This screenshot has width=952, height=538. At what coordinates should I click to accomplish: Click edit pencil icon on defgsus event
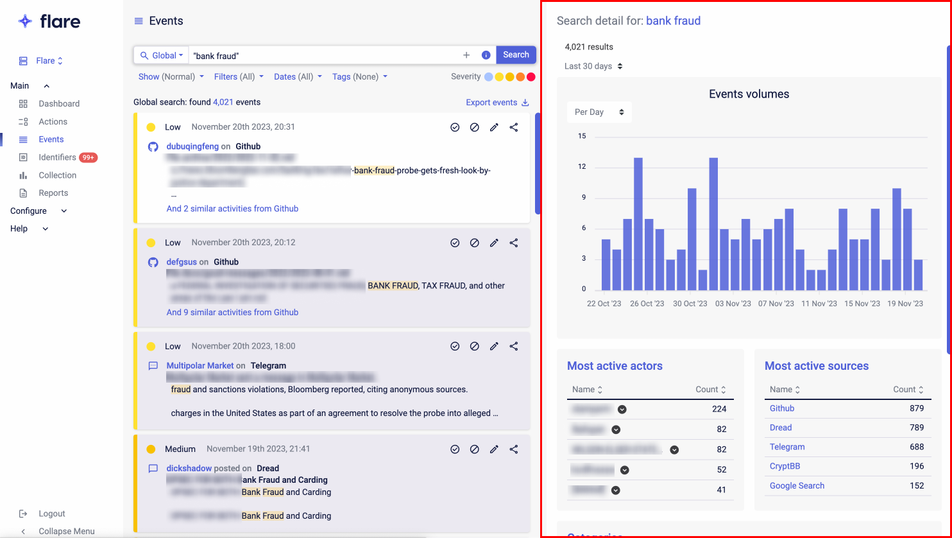(494, 243)
